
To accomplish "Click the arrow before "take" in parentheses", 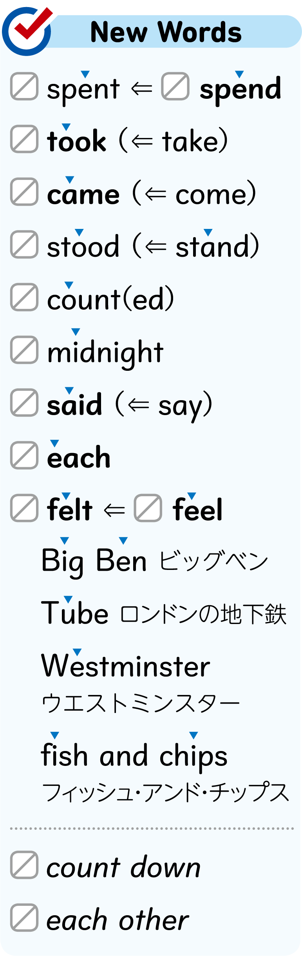I will (142, 141).
